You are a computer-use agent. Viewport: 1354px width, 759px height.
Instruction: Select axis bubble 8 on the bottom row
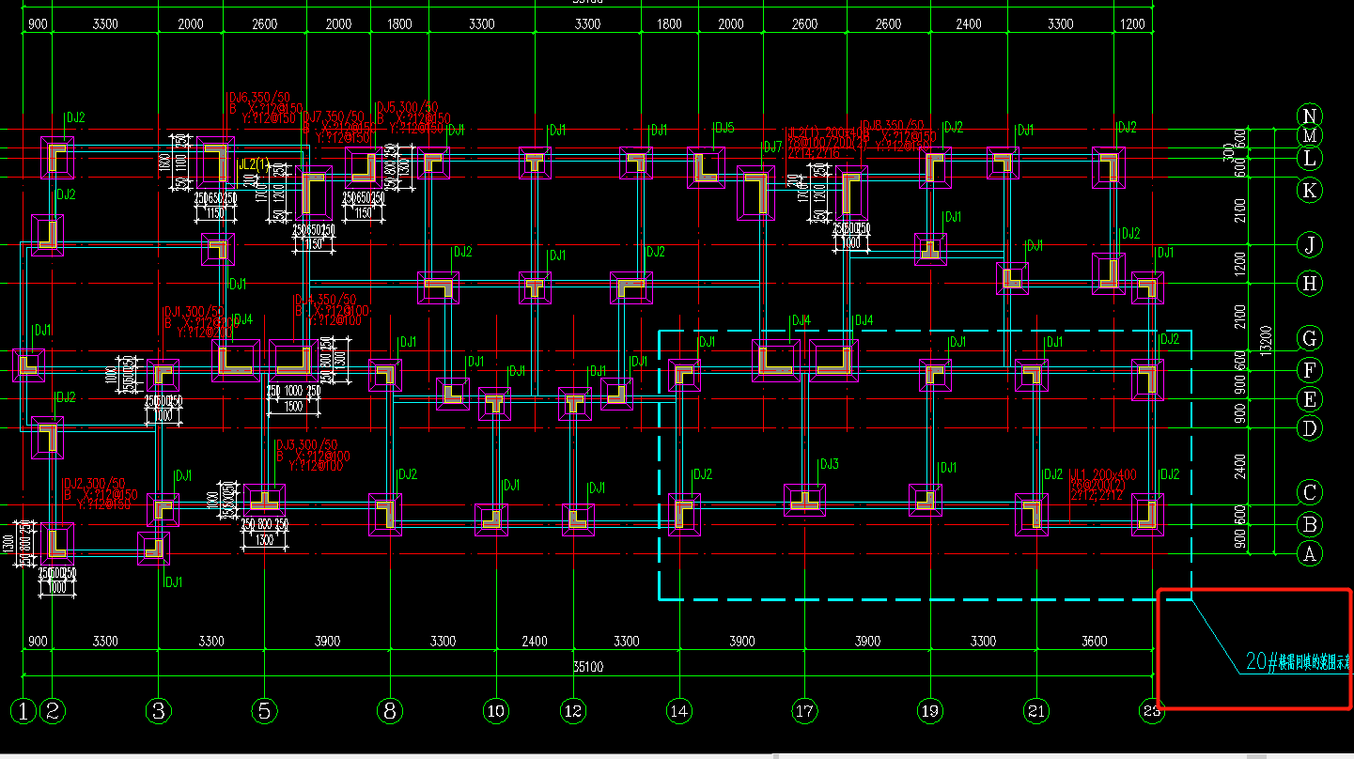click(390, 711)
